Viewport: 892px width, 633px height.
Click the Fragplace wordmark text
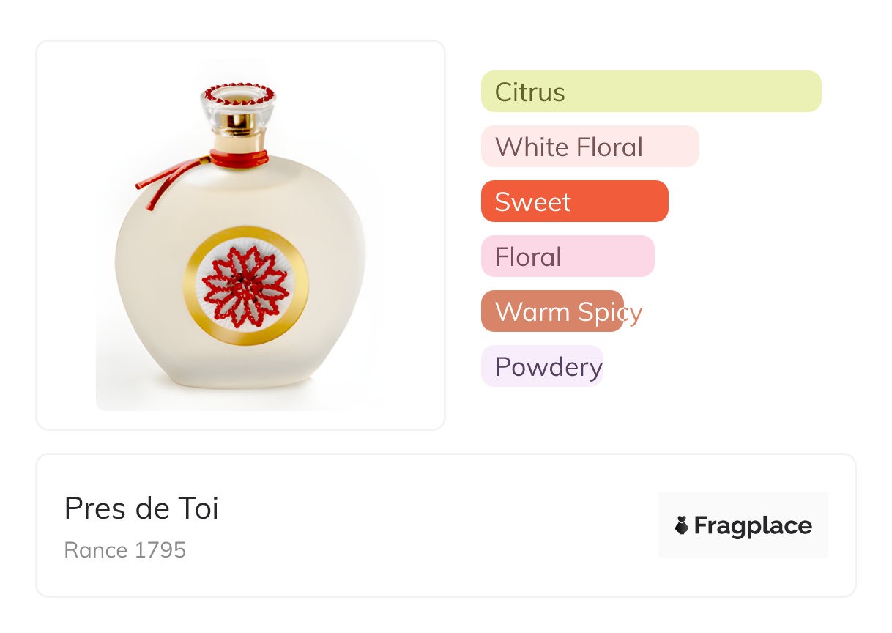[753, 525]
